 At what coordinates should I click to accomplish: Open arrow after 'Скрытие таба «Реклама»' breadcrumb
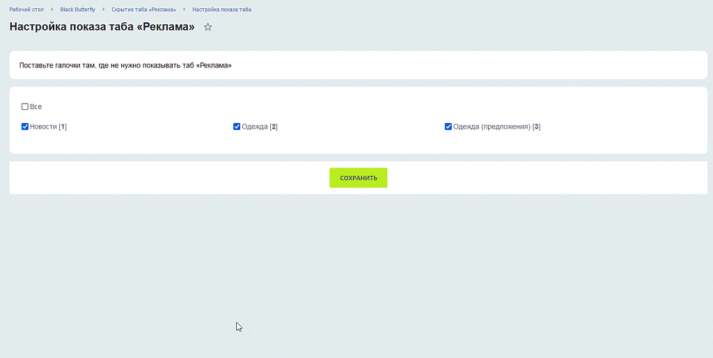click(x=184, y=10)
